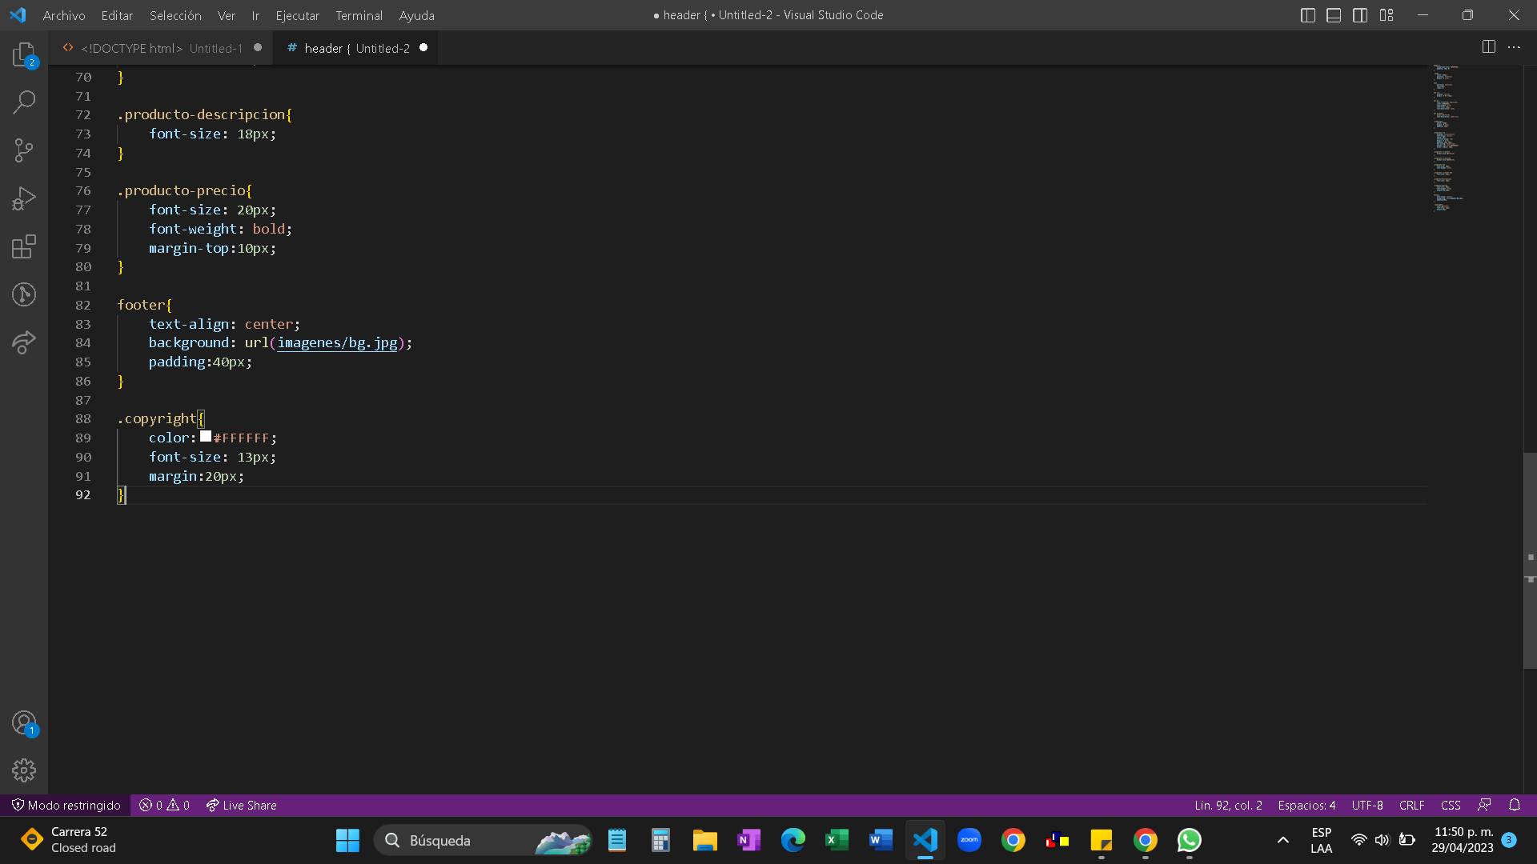Switch to the header Untitled-2 tab
Viewport: 1537px width, 864px height.
tap(355, 48)
